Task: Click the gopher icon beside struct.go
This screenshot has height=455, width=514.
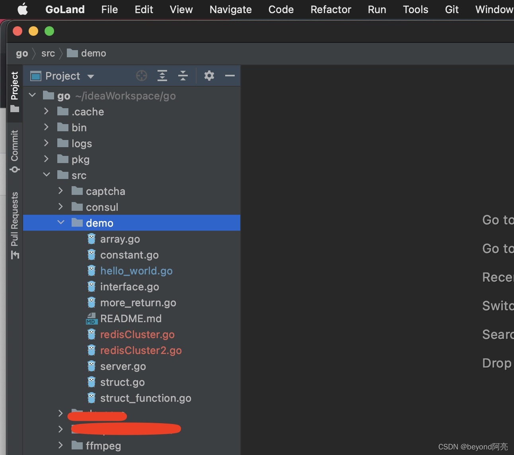Action: 92,382
